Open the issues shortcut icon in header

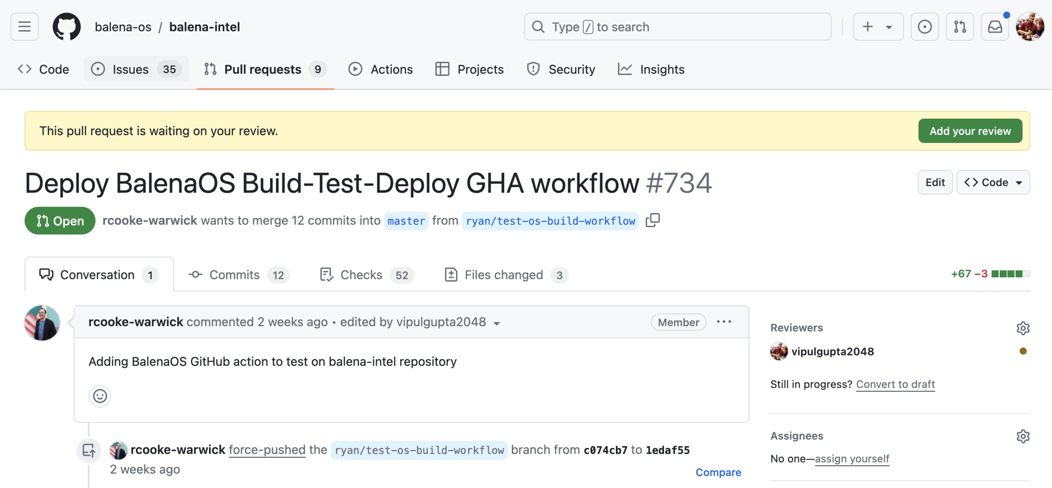tap(924, 27)
